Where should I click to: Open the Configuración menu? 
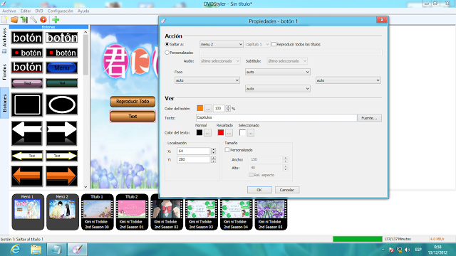[60, 11]
